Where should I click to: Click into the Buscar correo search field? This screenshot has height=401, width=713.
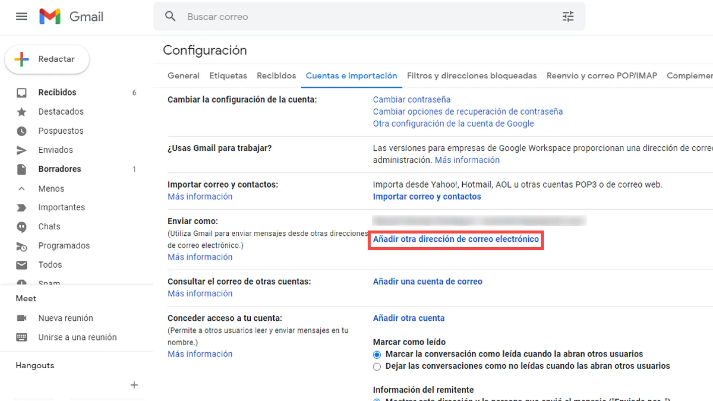coord(368,17)
